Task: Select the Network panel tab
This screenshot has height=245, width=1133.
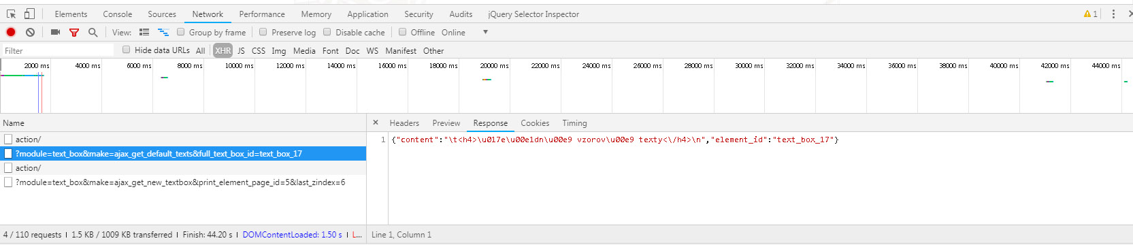Action: coord(208,14)
